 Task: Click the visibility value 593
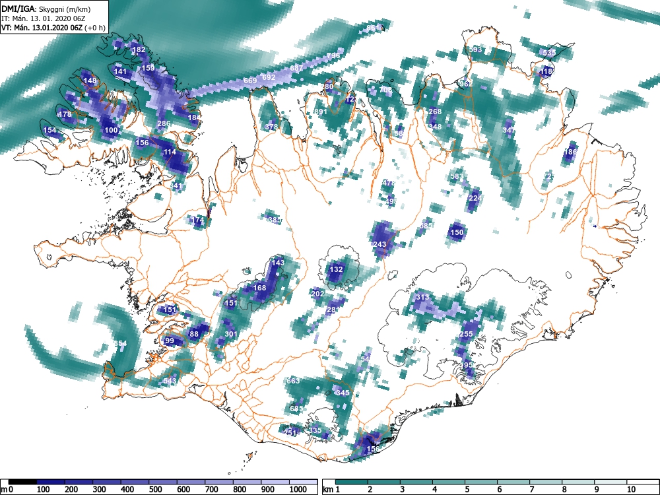[x=475, y=49]
